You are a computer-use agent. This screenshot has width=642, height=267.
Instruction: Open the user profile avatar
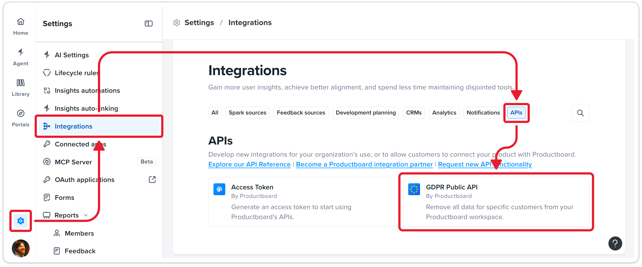(21, 248)
